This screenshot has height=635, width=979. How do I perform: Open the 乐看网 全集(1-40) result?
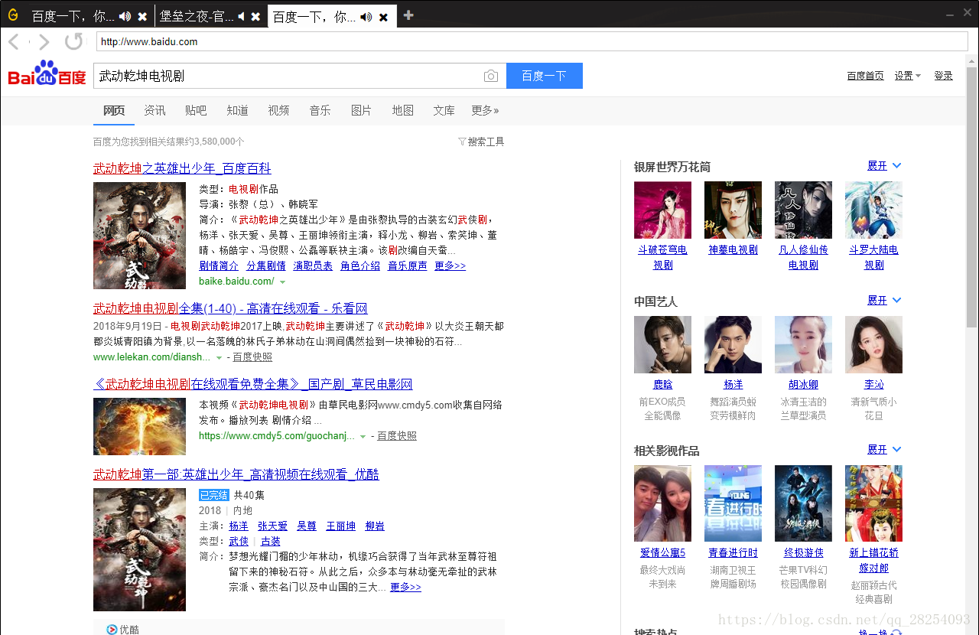(230, 308)
